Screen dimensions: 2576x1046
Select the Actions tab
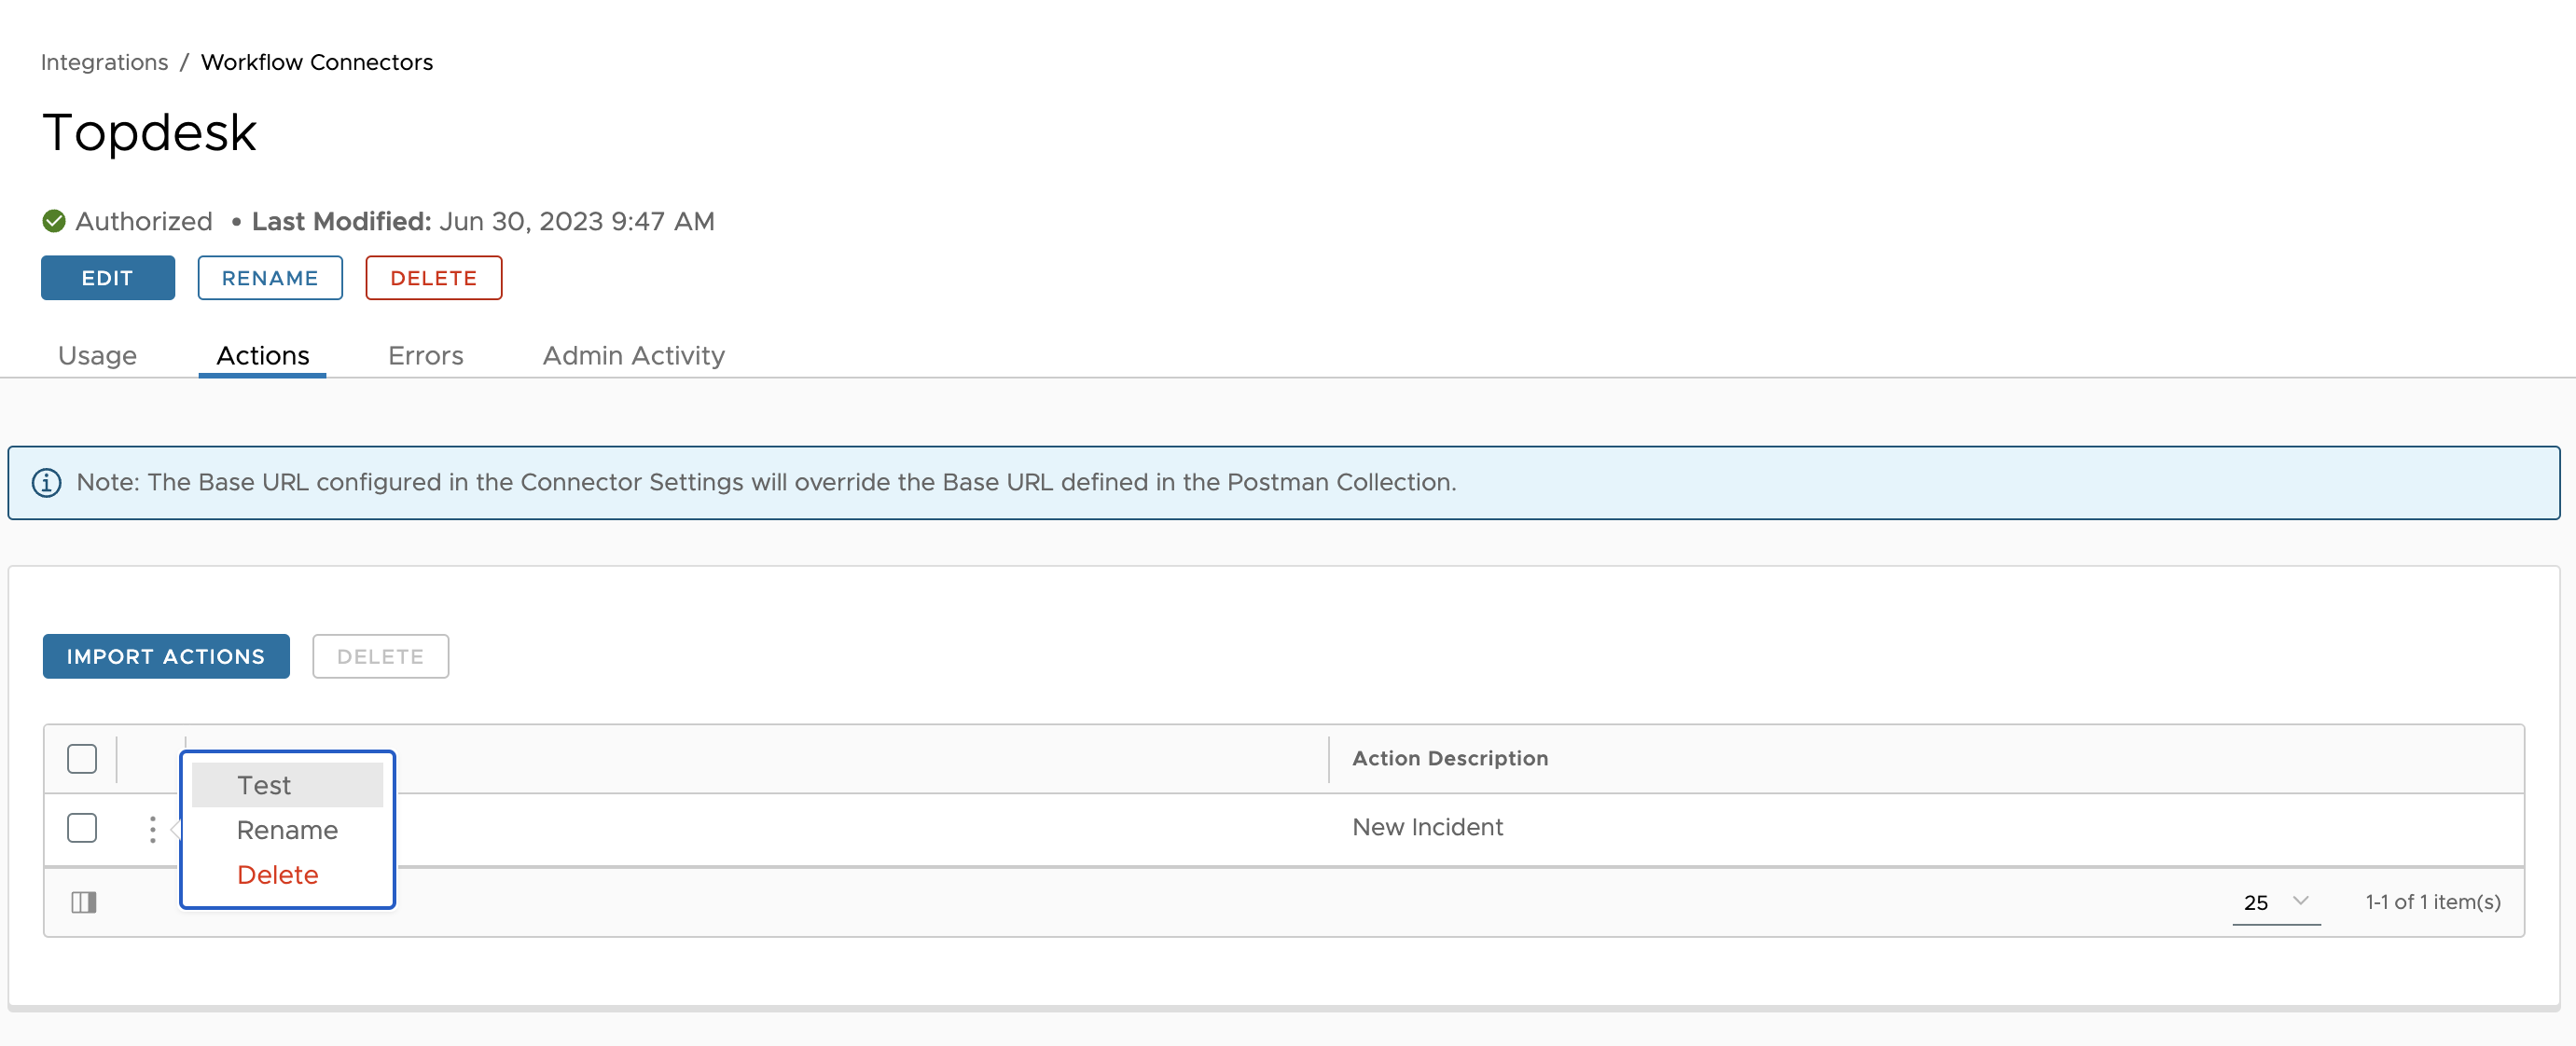click(262, 355)
